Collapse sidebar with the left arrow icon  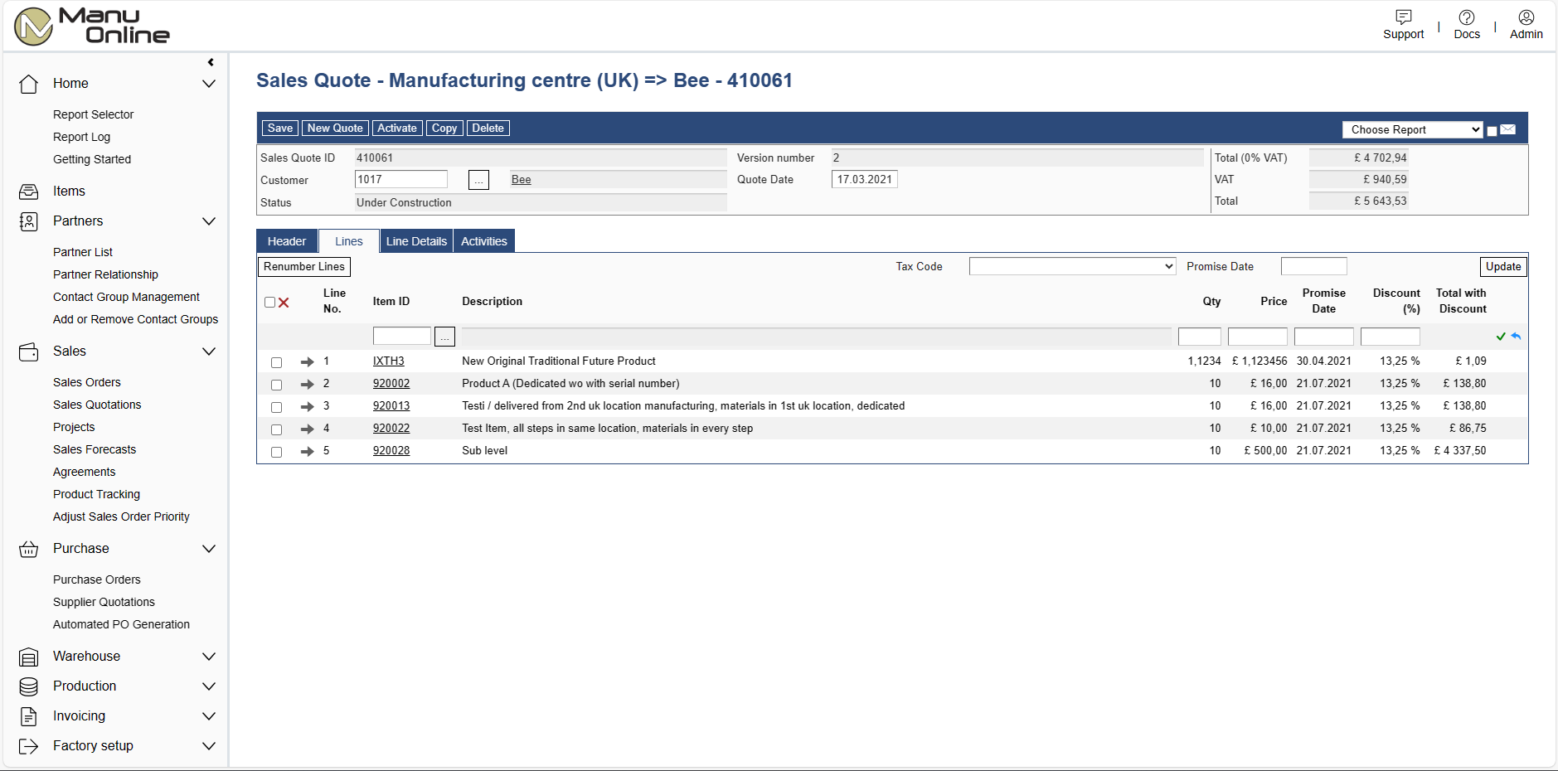tap(211, 62)
